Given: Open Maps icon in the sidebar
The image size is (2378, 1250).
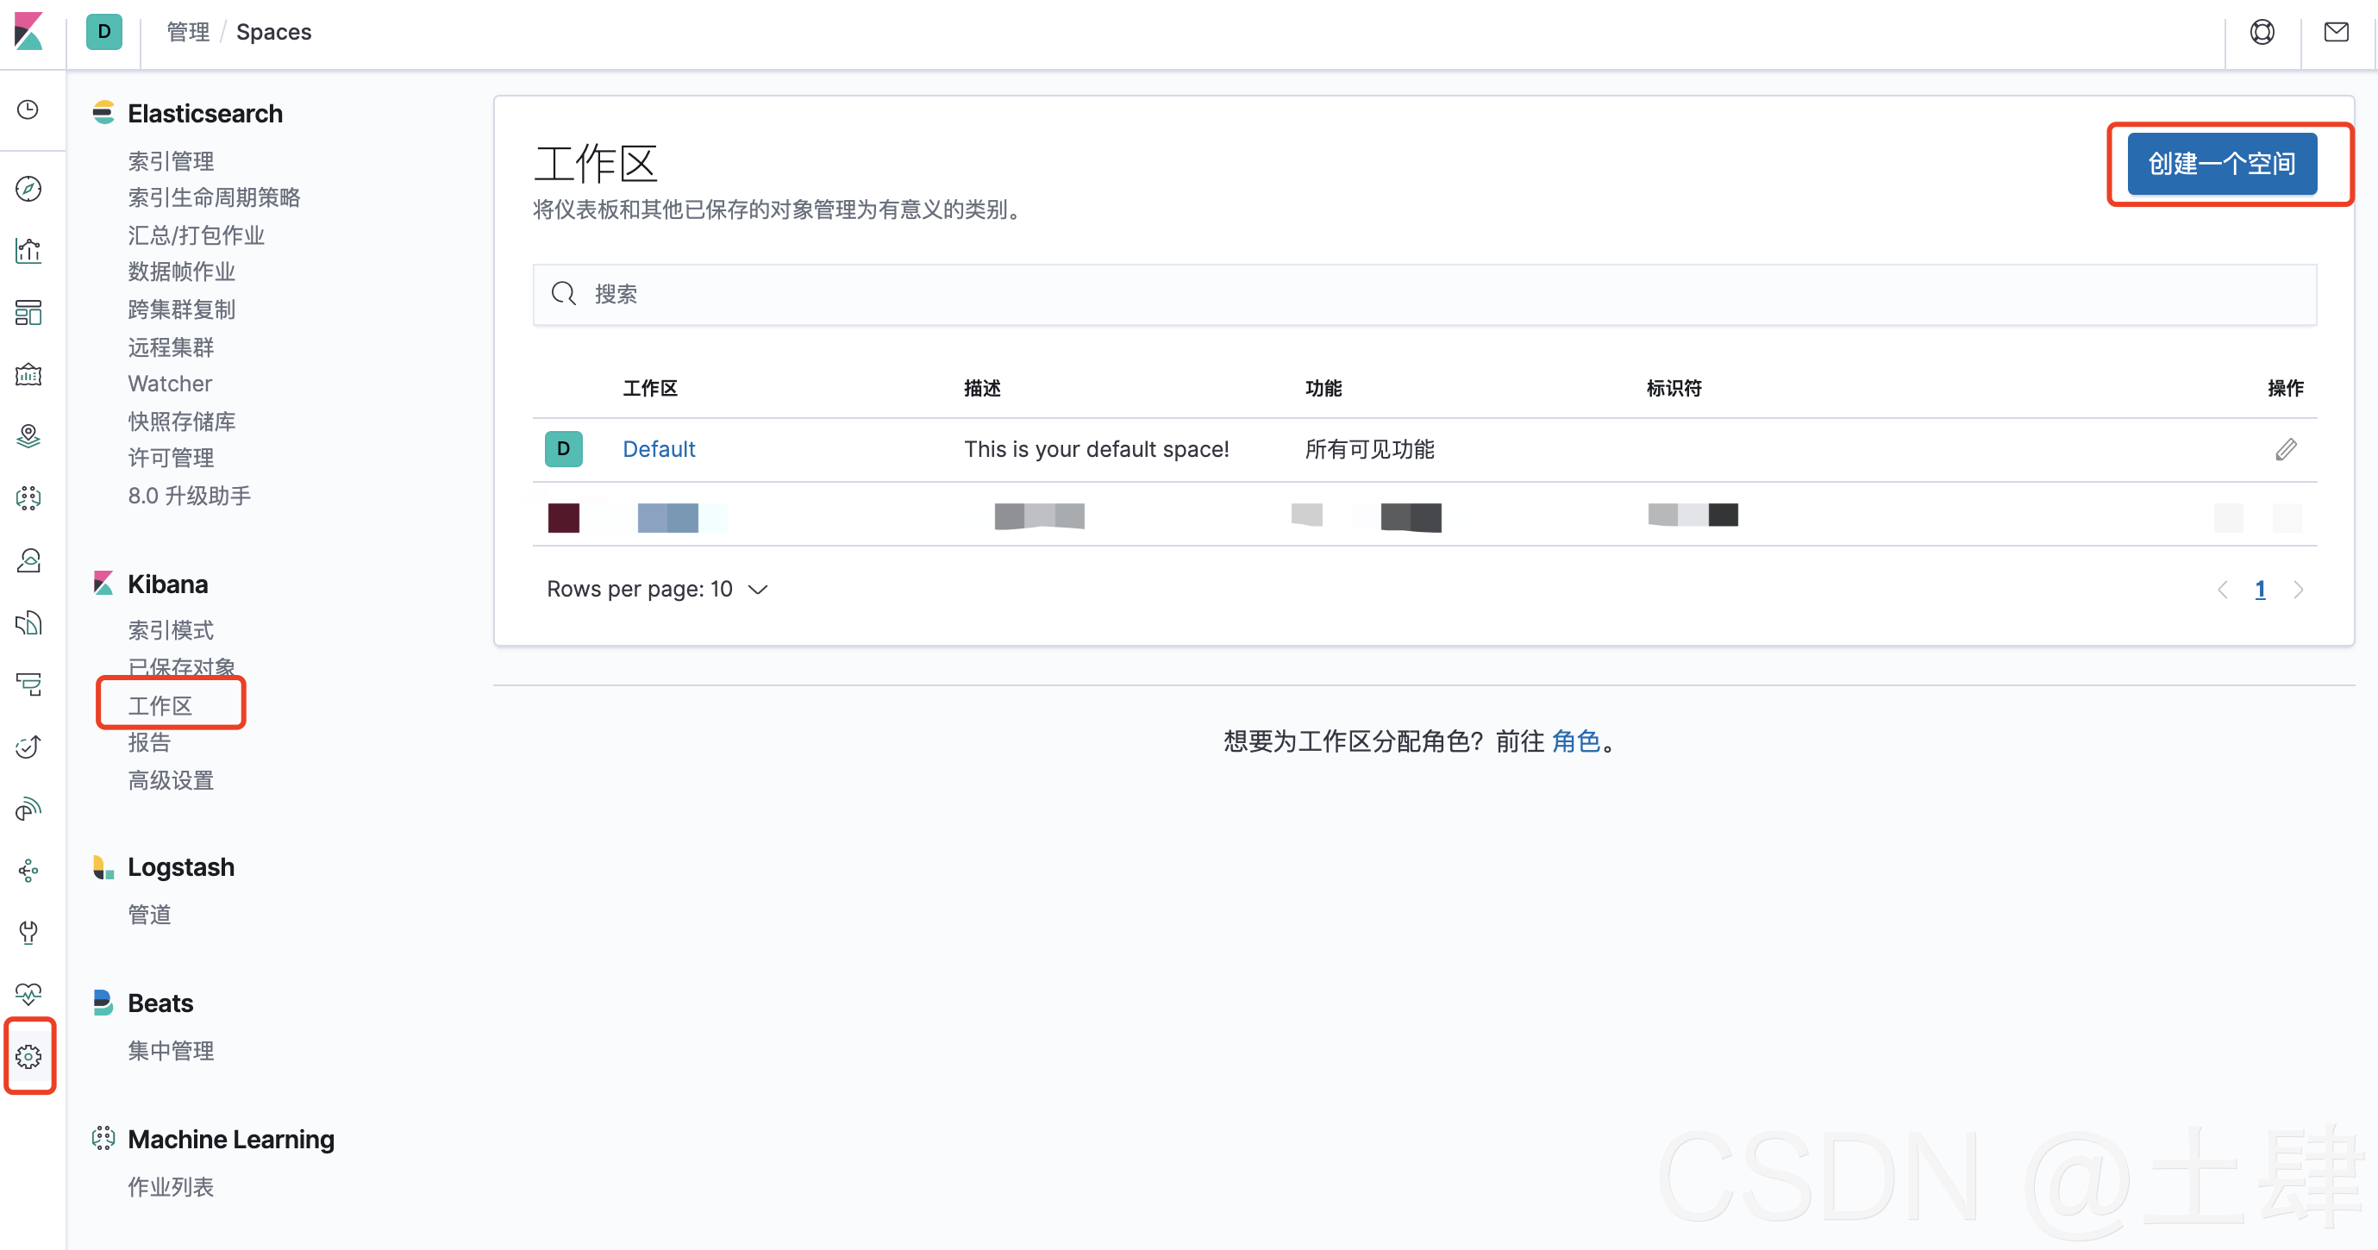Looking at the screenshot, I should pyautogui.click(x=28, y=435).
